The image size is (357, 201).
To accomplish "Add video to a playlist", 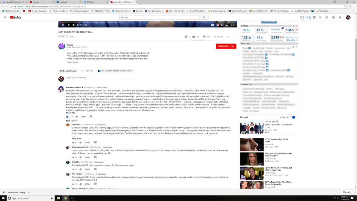I will coord(228,37).
